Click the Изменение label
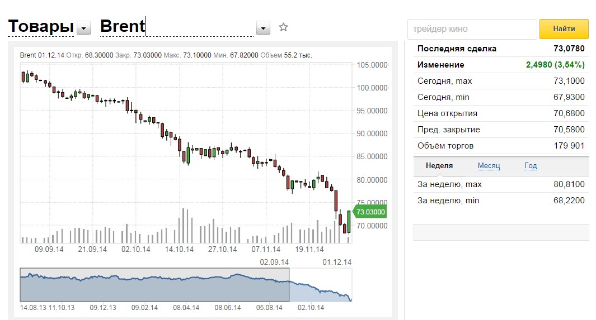The image size is (596, 320). coord(440,65)
